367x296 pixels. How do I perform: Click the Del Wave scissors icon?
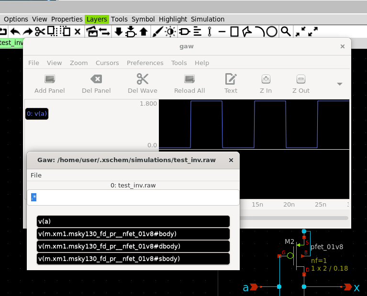pyautogui.click(x=142, y=79)
